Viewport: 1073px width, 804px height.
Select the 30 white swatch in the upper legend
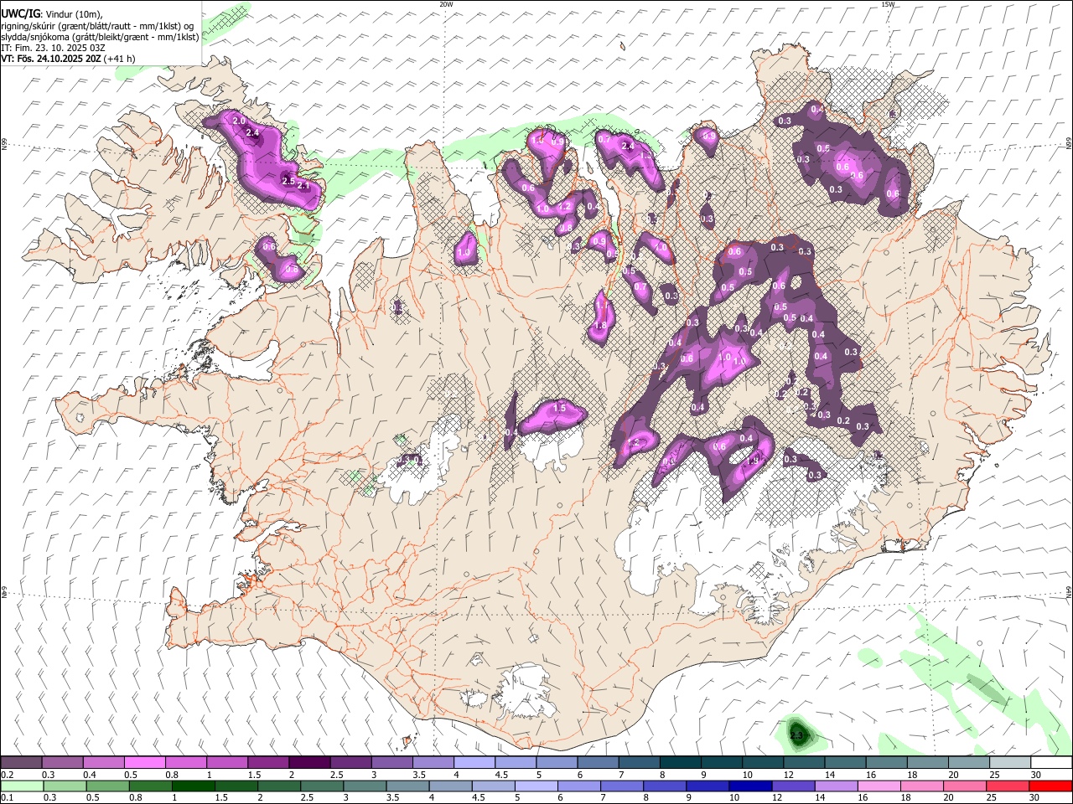pos(1050,763)
